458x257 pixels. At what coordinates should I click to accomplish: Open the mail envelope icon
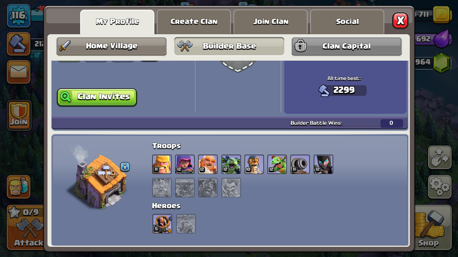pyautogui.click(x=19, y=72)
